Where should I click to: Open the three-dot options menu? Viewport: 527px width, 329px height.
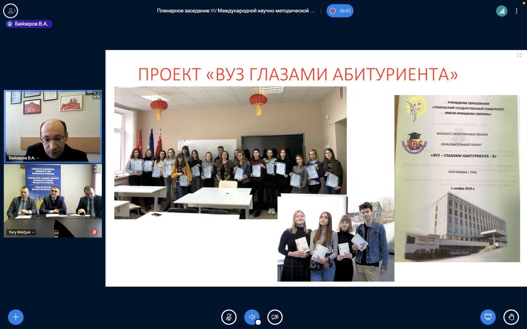[517, 11]
